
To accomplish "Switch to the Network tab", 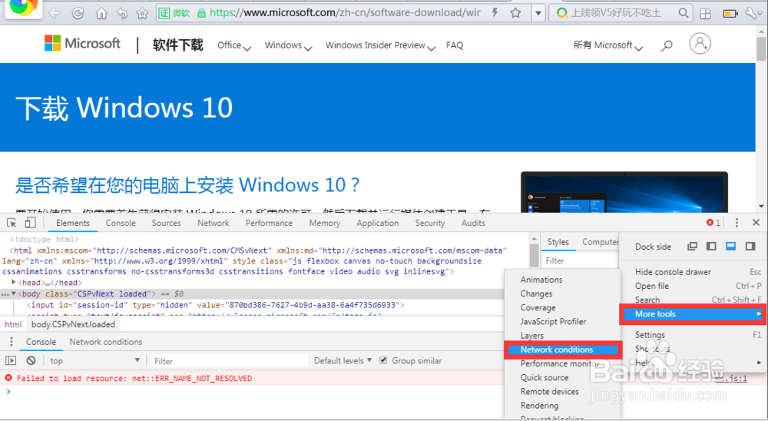I will (x=213, y=223).
